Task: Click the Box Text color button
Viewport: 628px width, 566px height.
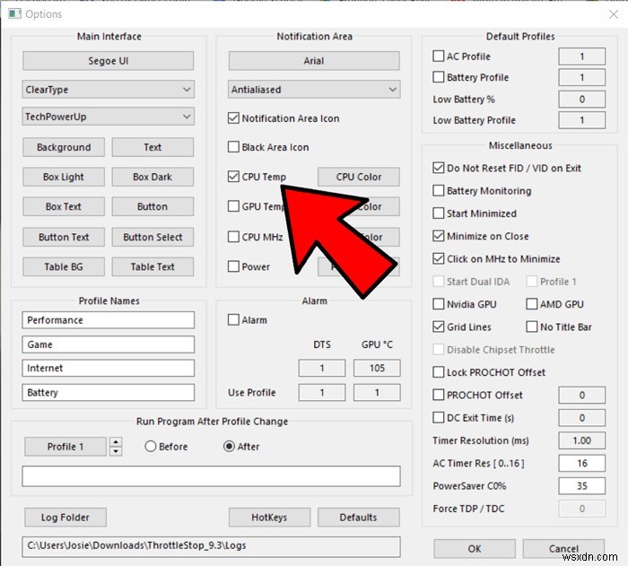Action: [64, 206]
